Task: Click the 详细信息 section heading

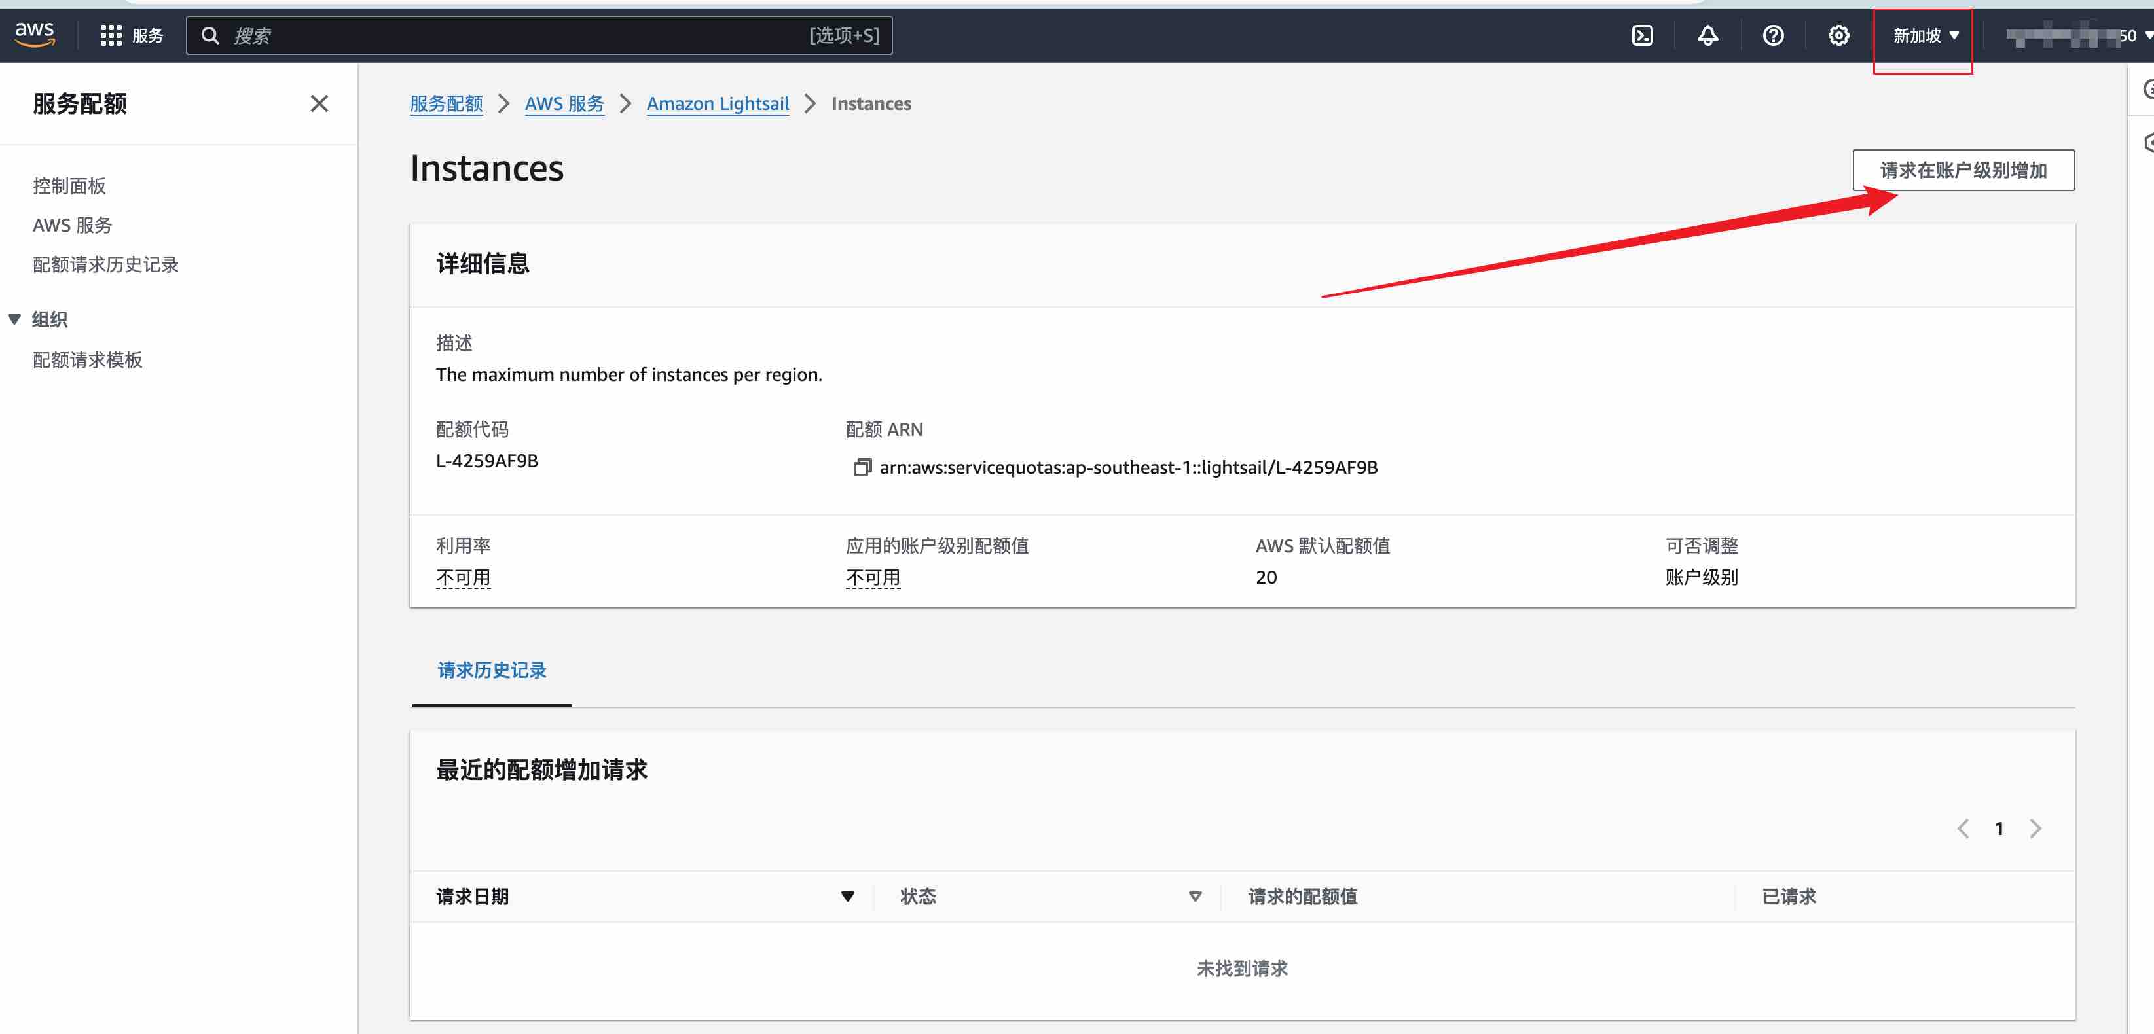Action: 483,263
